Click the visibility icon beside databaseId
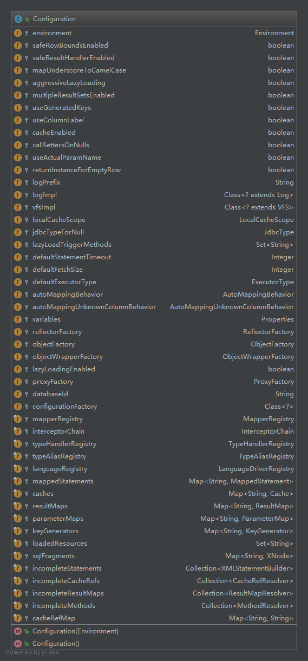The image size is (308, 661). tap(27, 394)
